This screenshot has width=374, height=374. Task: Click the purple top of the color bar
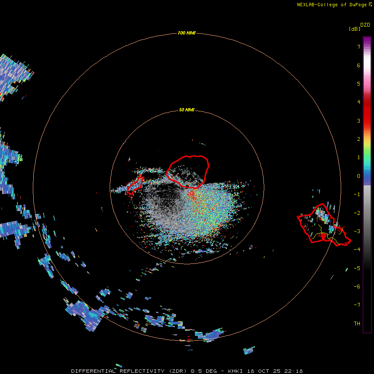[367, 41]
